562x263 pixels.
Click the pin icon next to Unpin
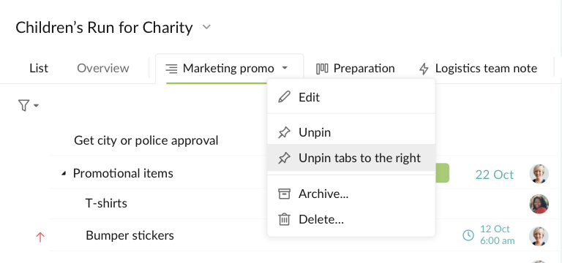point(284,132)
